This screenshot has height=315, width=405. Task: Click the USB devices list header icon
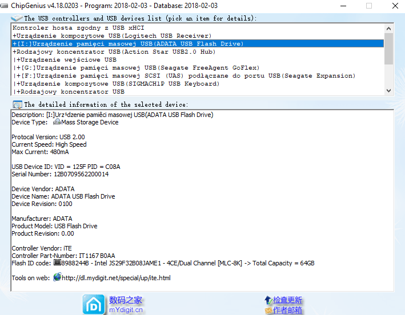pyautogui.click(x=17, y=18)
